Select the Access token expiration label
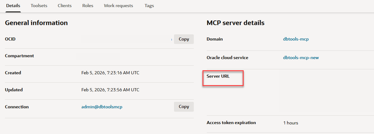The width and height of the screenshot is (374, 134). point(231,123)
